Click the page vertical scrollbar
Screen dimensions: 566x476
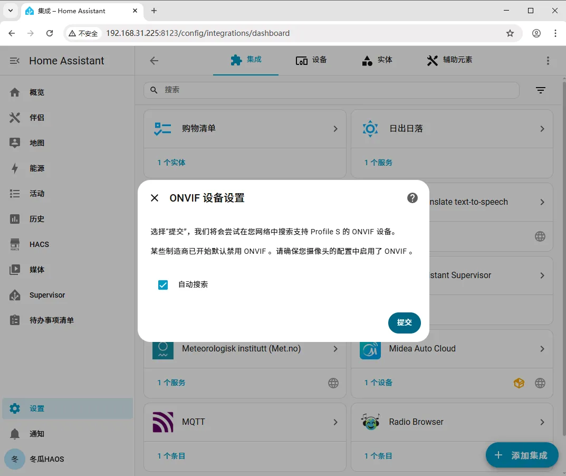(x=564, y=259)
